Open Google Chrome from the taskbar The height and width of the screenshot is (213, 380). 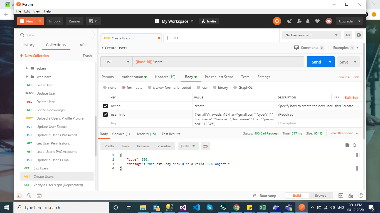[x=236, y=207]
